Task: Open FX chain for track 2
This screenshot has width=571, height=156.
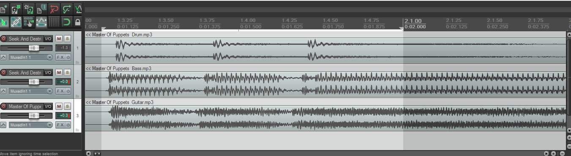Action: click(60, 91)
